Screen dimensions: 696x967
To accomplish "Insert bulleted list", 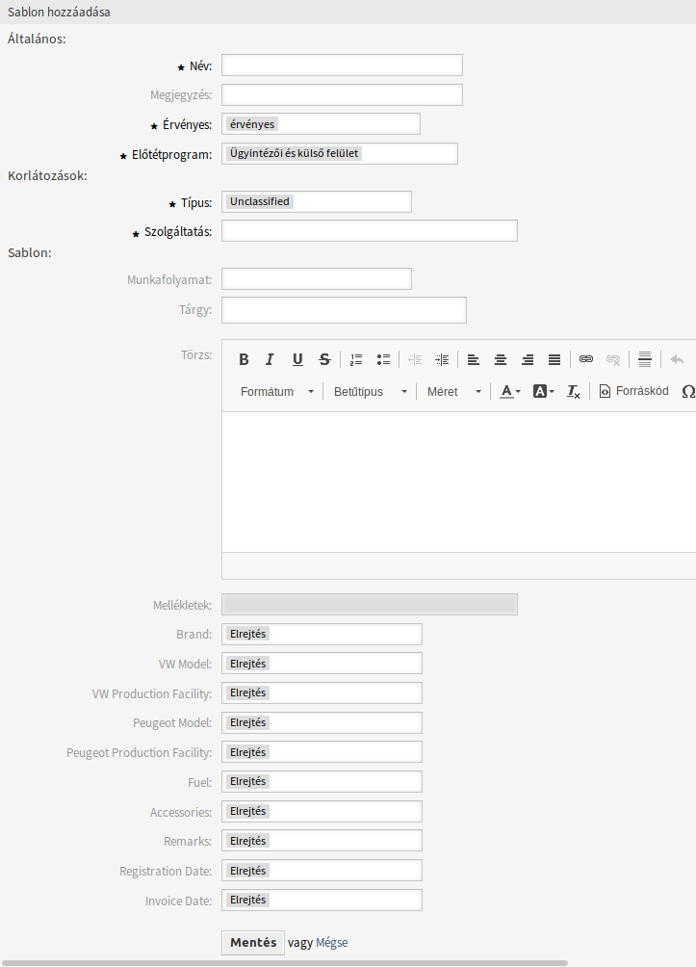I will point(383,359).
